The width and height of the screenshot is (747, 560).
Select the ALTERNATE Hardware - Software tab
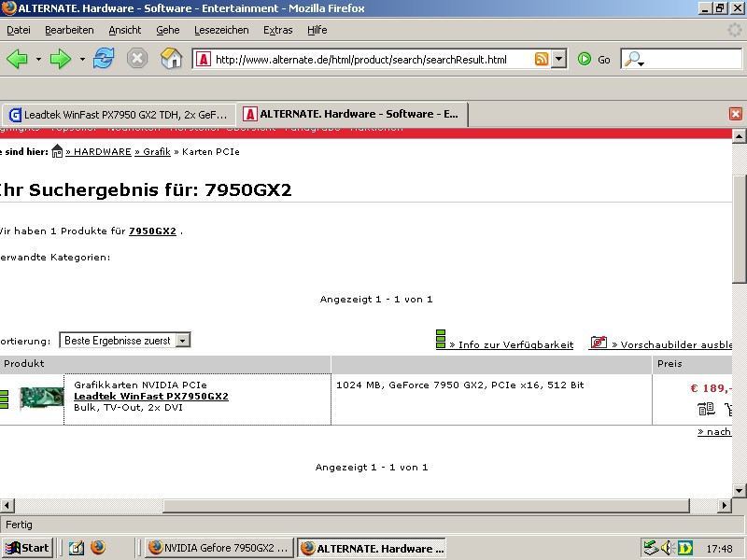click(x=352, y=114)
